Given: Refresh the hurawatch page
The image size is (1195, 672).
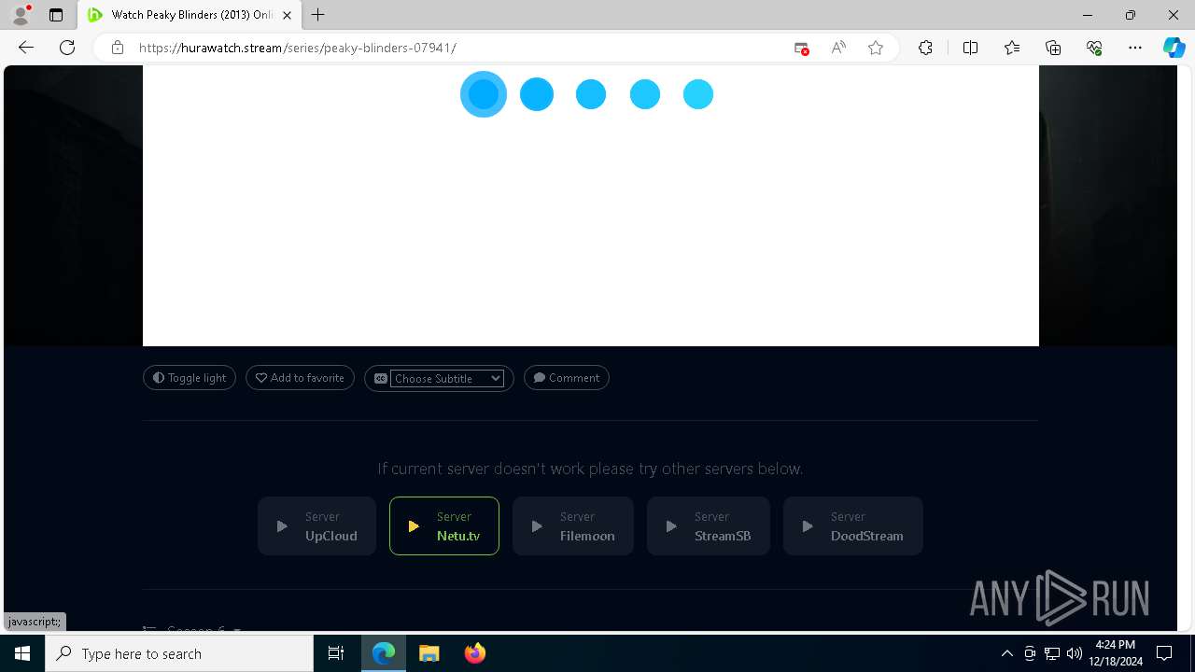Looking at the screenshot, I should (x=67, y=48).
